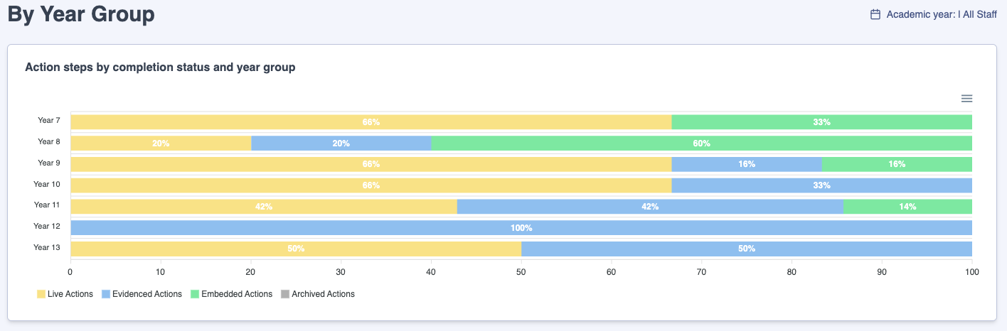The height and width of the screenshot is (331, 1007).
Task: Click the calendar icon beside Academic year
Action: [x=875, y=14]
